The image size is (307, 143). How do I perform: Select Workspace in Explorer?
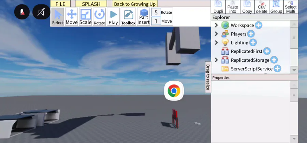[242, 26]
